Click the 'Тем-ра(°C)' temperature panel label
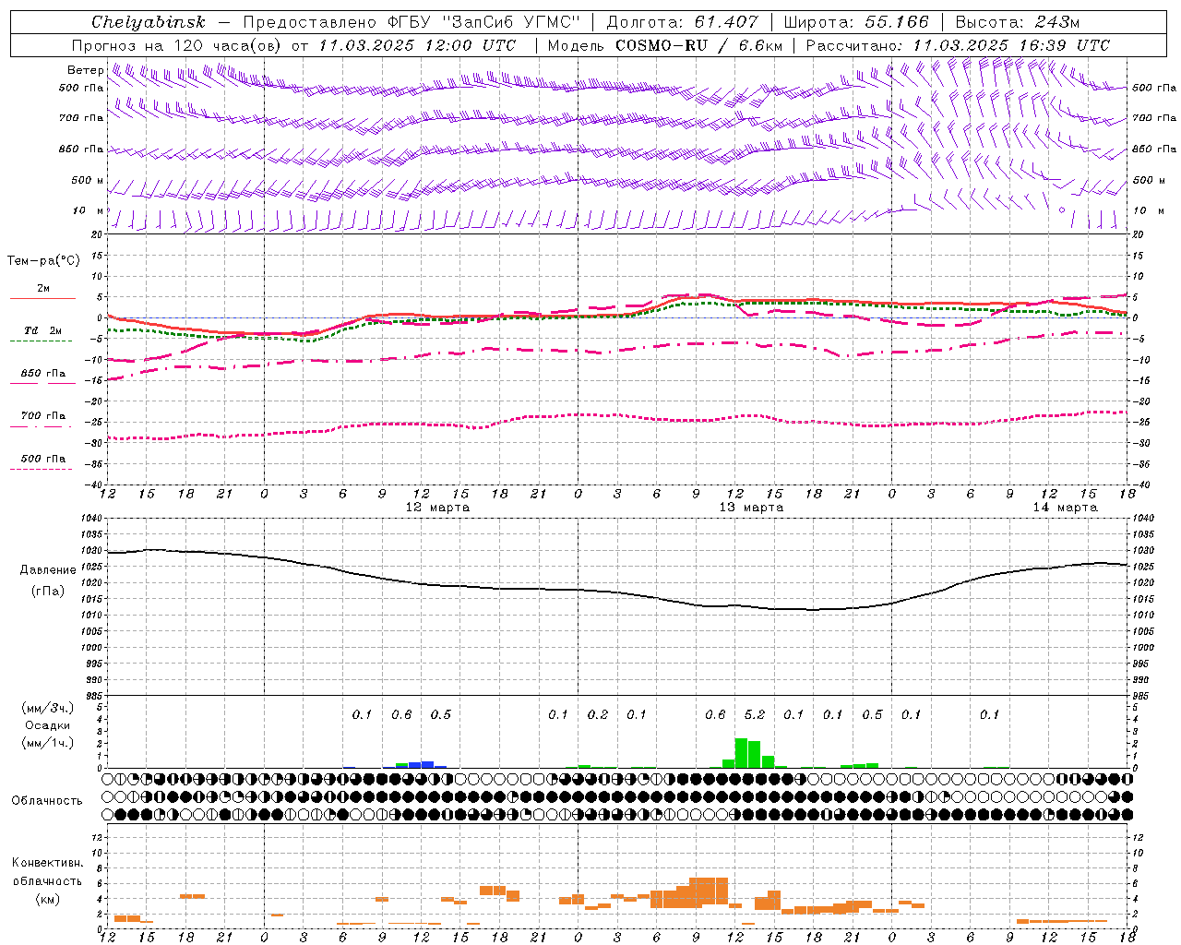Image resolution: width=1181 pixels, height=945 pixels. pos(43,261)
